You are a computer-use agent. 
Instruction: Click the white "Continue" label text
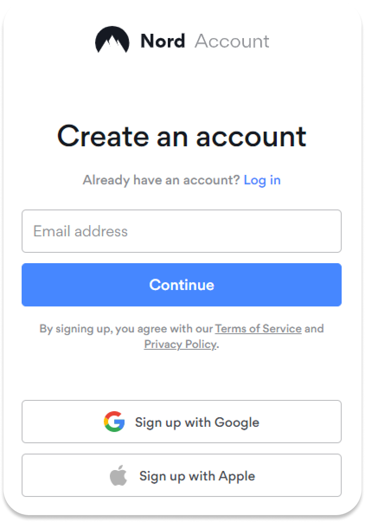pyautogui.click(x=182, y=285)
